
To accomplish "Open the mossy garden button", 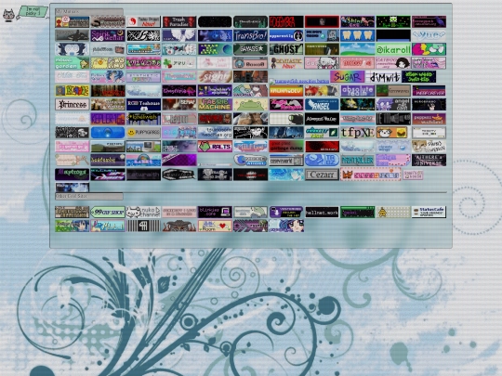I will point(72,63).
